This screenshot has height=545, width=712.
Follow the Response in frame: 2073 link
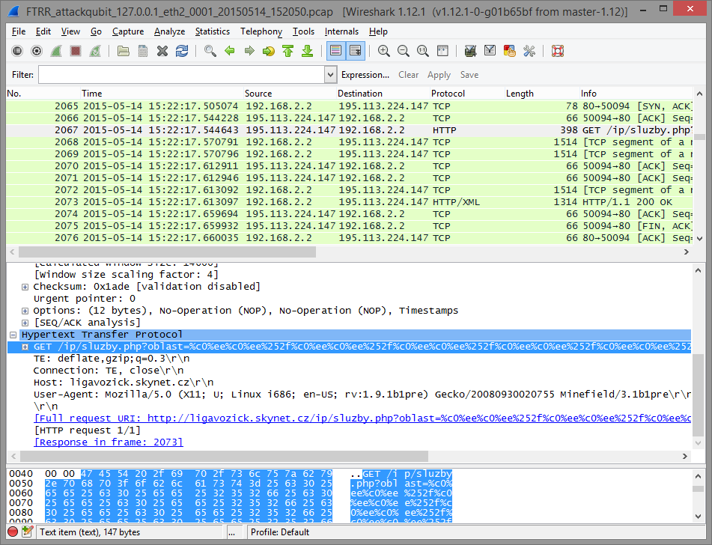109,442
